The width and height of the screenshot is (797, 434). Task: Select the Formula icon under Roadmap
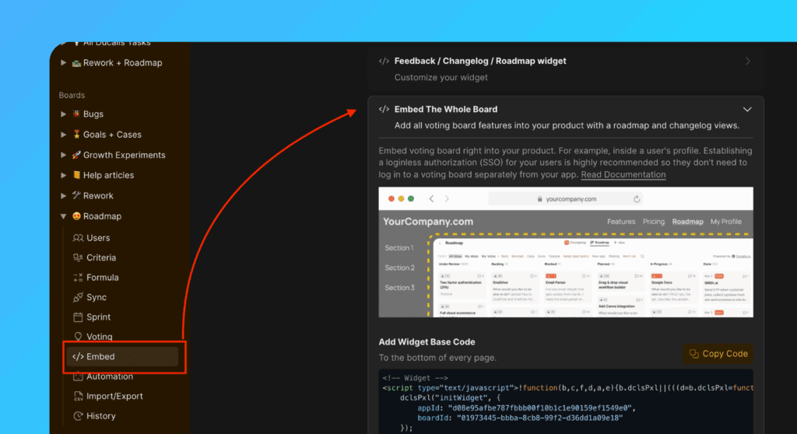[x=78, y=278]
